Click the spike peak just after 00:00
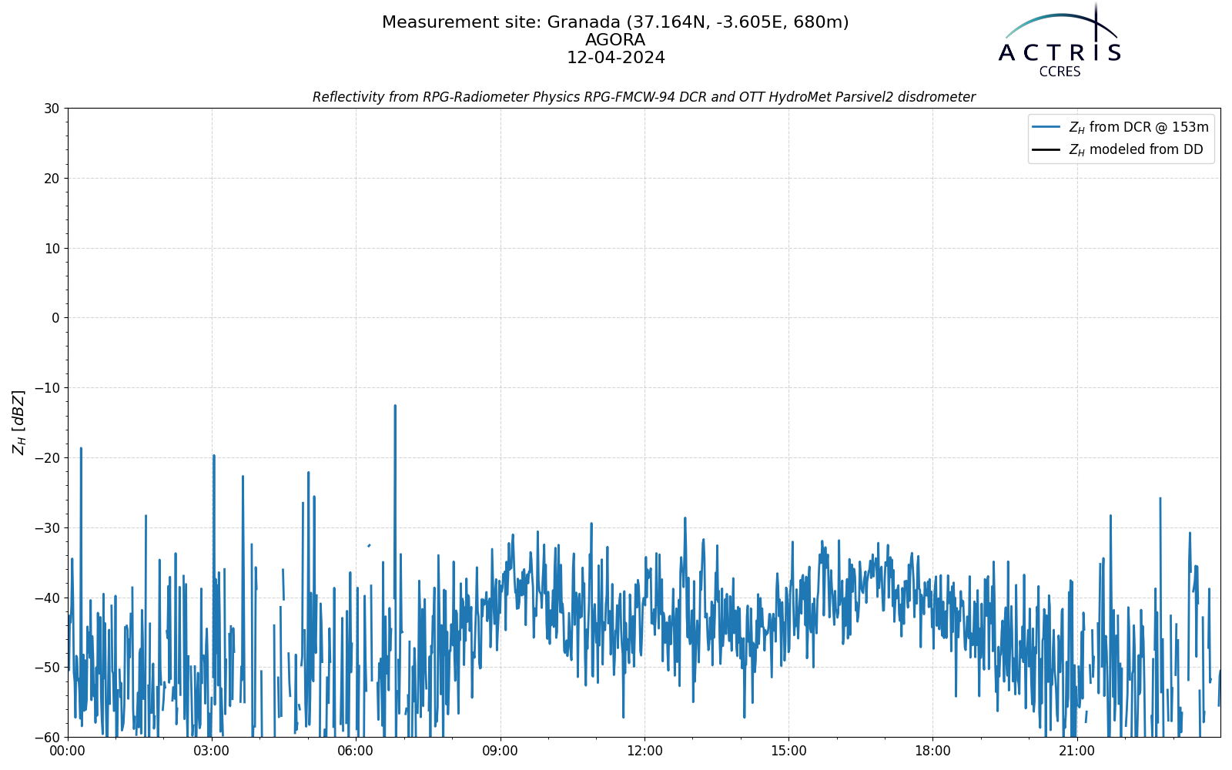The image size is (1232, 770). click(x=81, y=448)
